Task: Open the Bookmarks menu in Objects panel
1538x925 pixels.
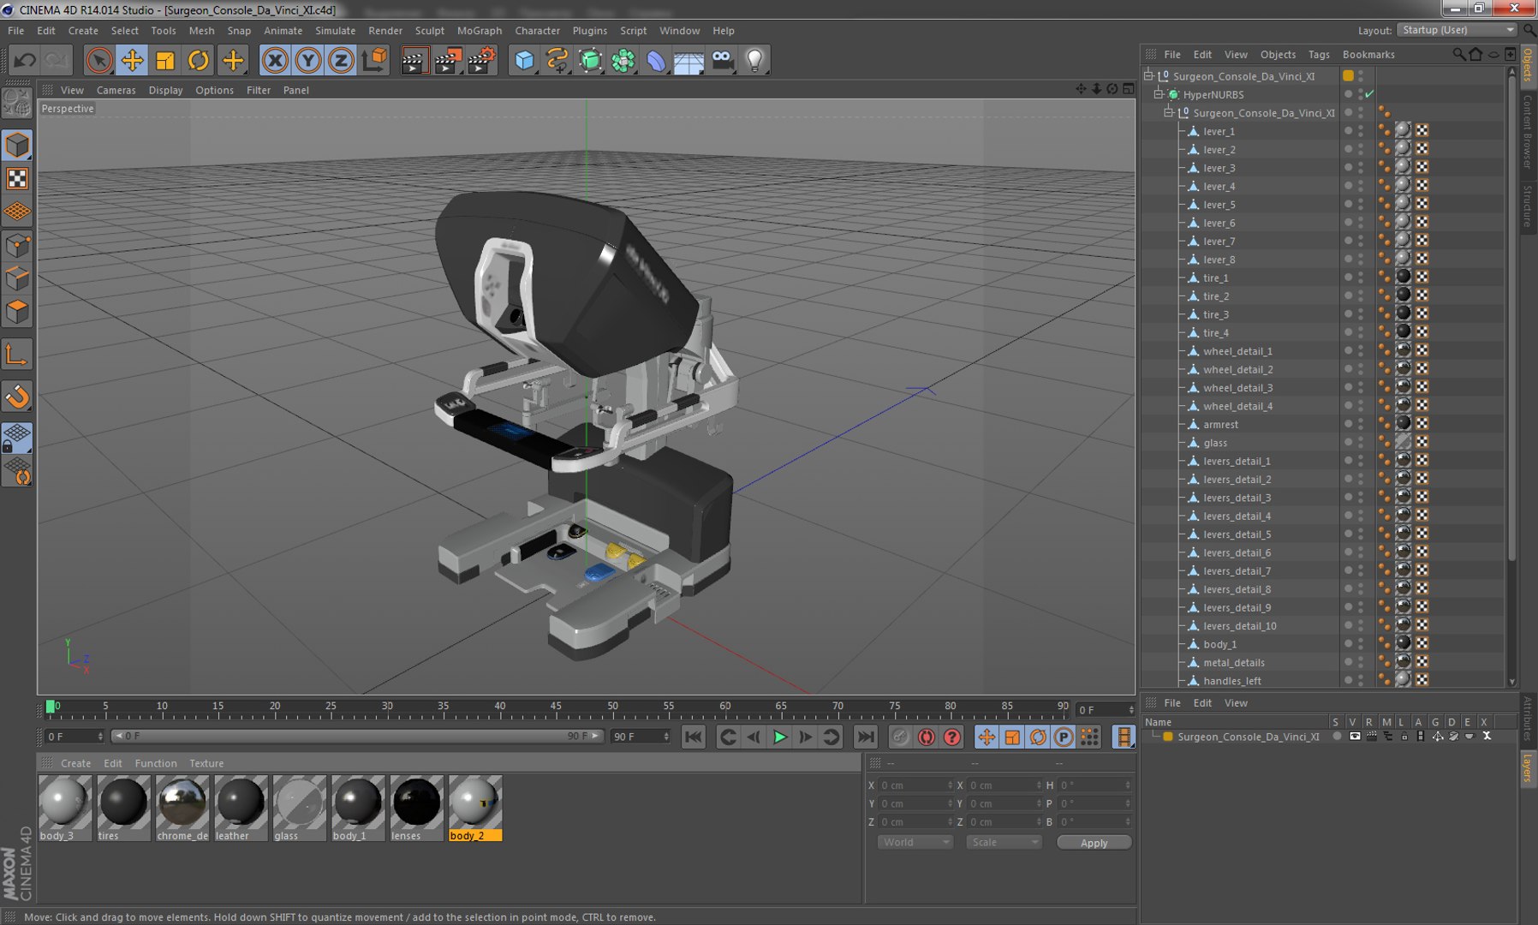Action: [x=1368, y=54]
